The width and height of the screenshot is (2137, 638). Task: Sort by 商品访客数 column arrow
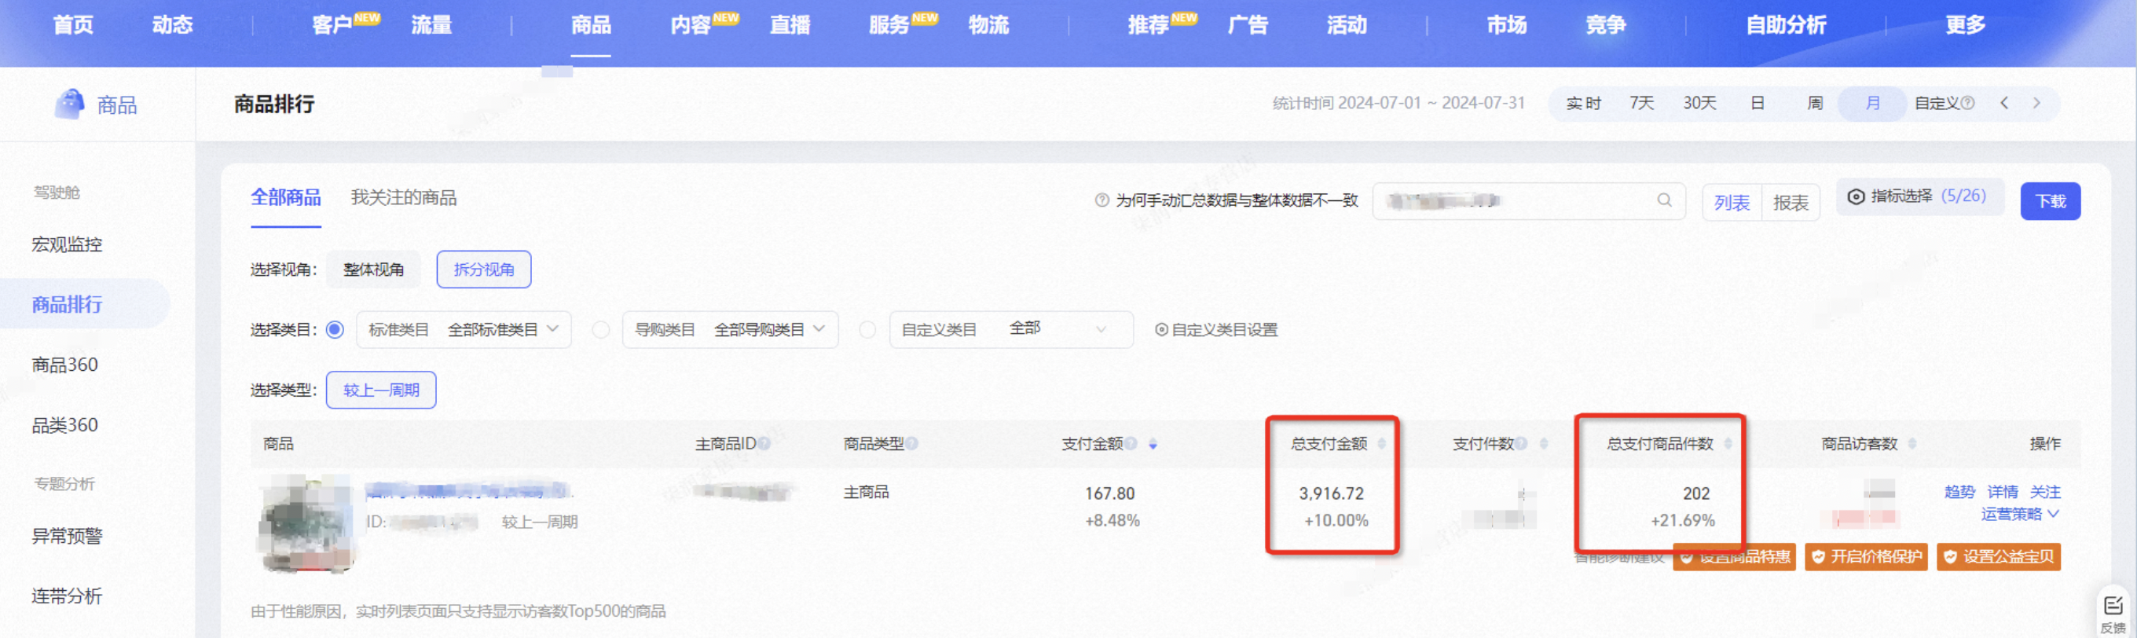[x=1912, y=444]
